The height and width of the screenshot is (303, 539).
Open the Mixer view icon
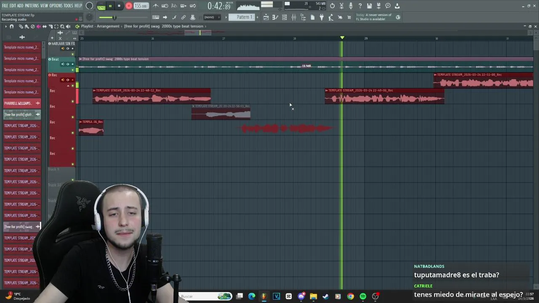point(294,17)
